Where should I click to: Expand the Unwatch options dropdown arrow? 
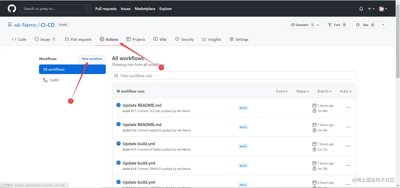pyautogui.click(x=318, y=25)
